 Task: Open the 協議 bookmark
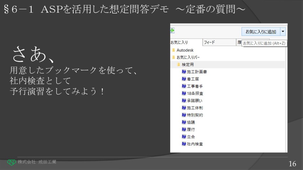[x=191, y=122]
